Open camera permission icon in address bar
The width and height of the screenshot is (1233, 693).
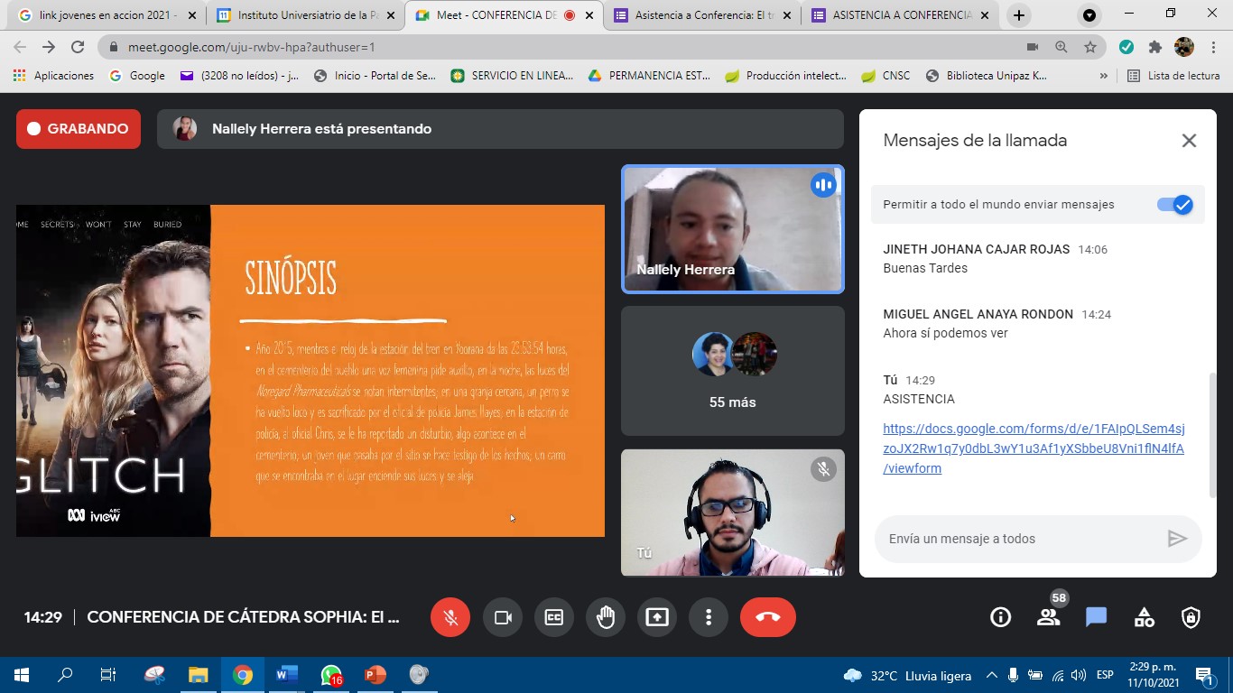coord(1033,47)
